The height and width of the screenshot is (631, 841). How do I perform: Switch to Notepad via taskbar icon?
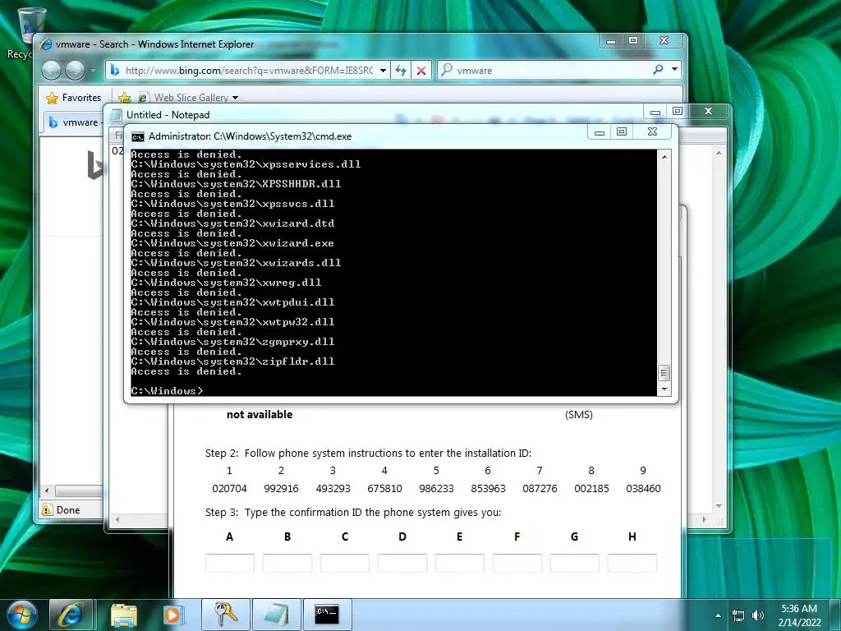(x=276, y=615)
